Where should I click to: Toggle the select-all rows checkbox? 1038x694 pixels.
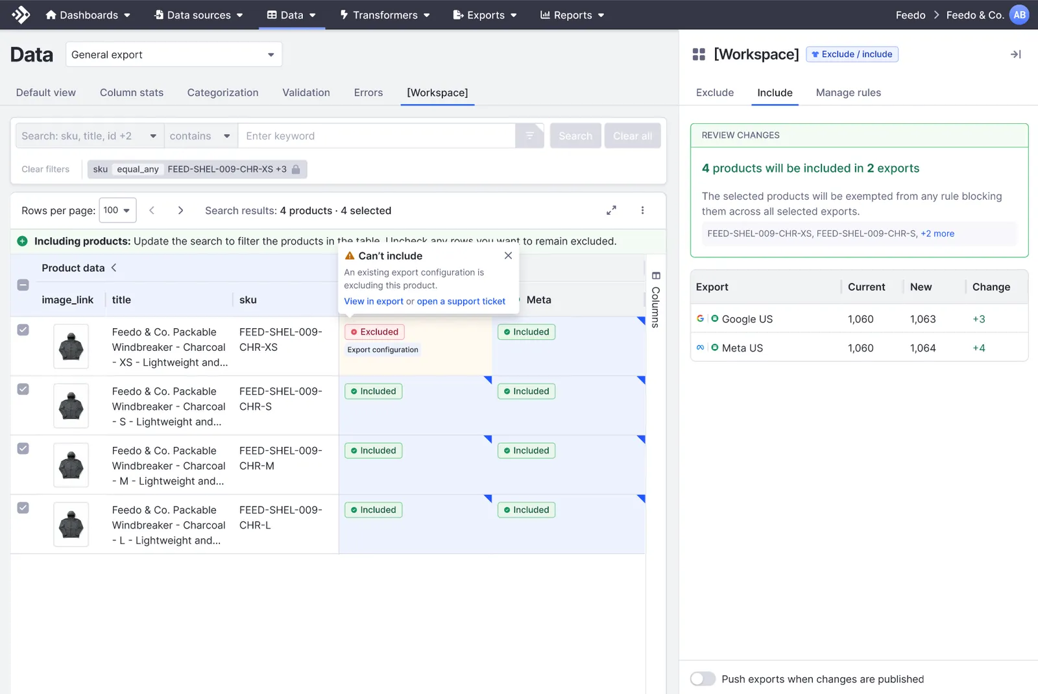tap(23, 285)
